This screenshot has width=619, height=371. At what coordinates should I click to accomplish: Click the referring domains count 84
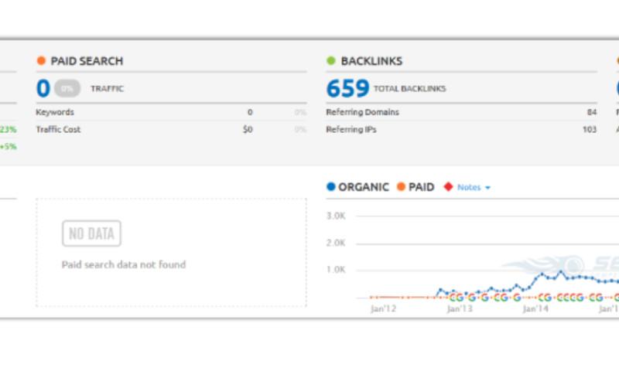coord(591,112)
